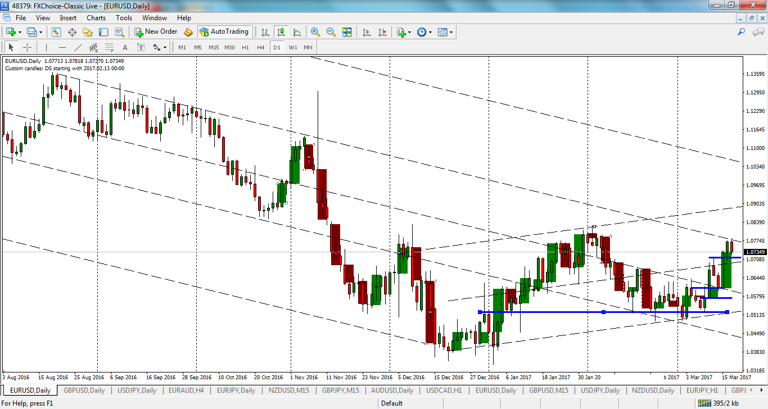Select the Crosshair tool

(26, 47)
